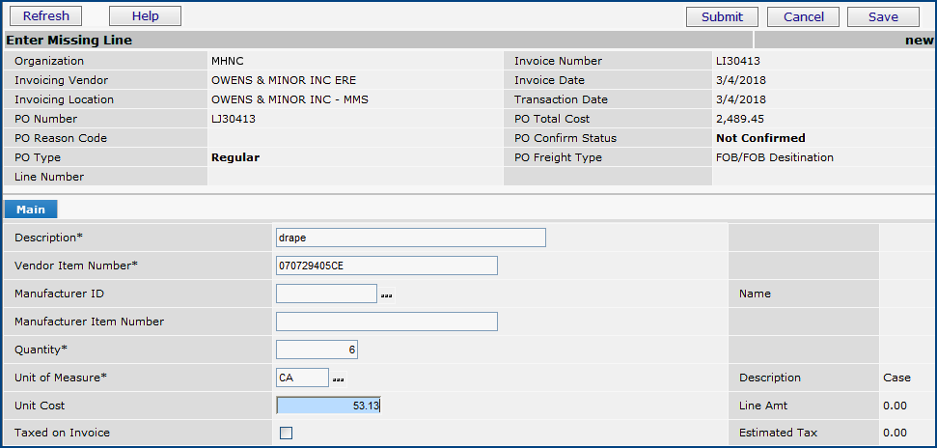937x448 pixels.
Task: Click the Refresh button
Action: coord(45,16)
